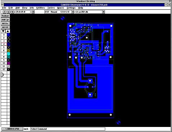Screen dimensions: 172x132
Task: Click the Redraw button
Action: 5,16
